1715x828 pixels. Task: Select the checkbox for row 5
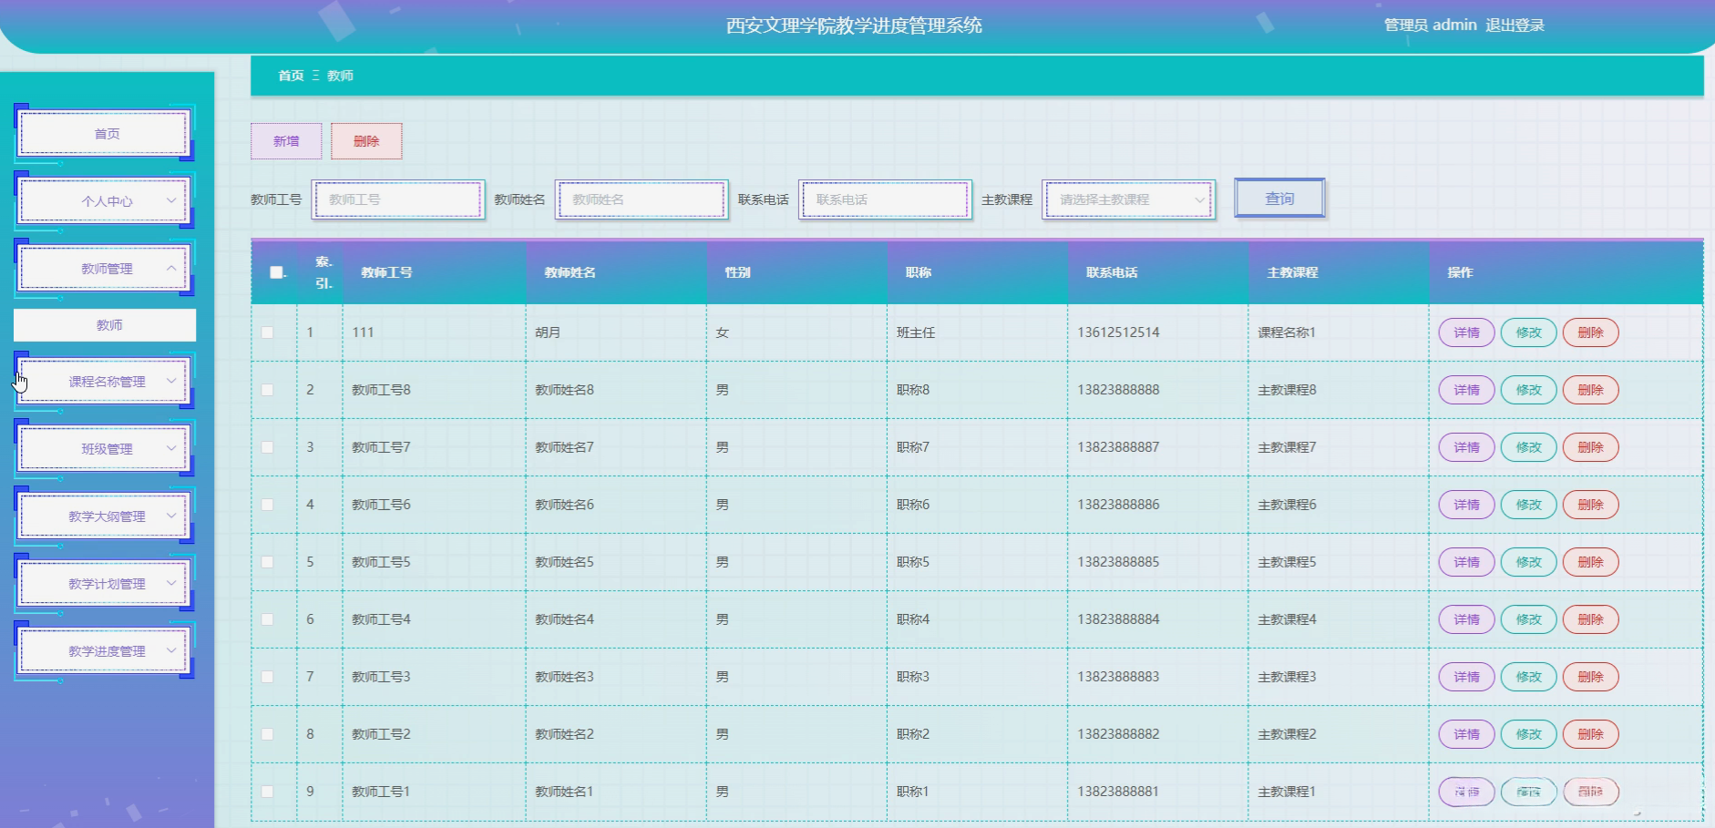(x=267, y=562)
